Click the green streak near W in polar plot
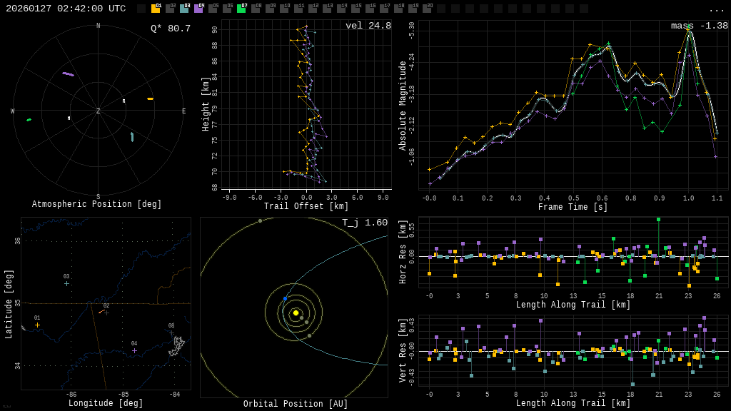 tap(29, 120)
